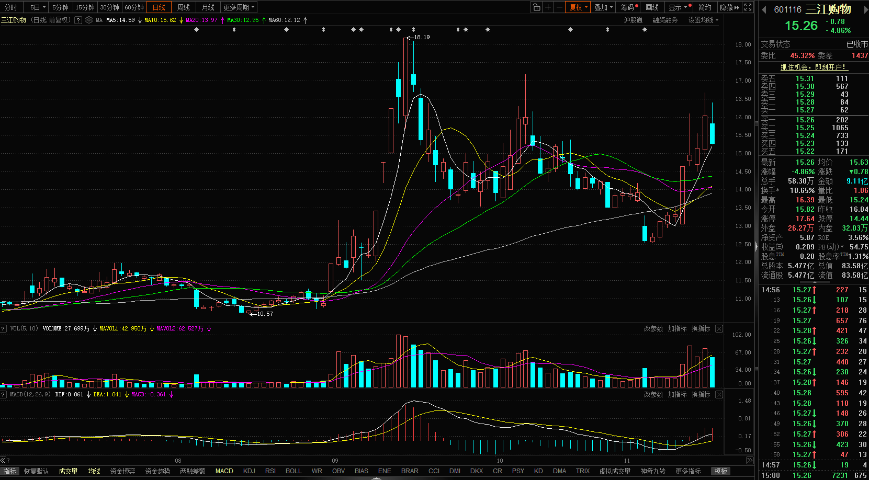Open the 叠加 overlay dropdown

603,7
